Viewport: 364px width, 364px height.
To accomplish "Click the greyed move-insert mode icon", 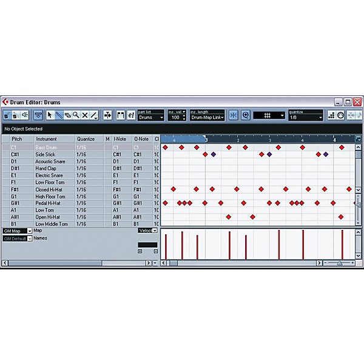I will (351, 115).
